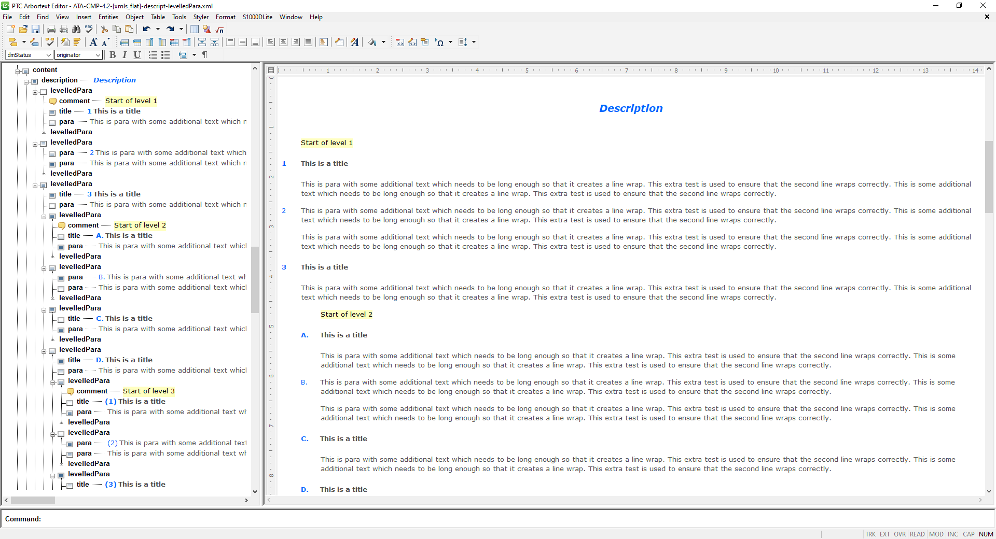Toggle underline formatting
This screenshot has height=539, width=996.
point(137,55)
